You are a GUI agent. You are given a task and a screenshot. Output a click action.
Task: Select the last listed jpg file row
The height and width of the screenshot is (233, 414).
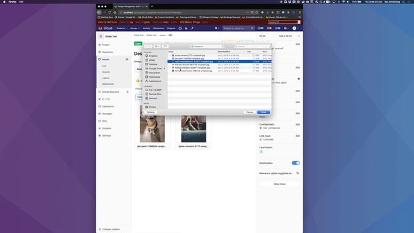point(219,71)
